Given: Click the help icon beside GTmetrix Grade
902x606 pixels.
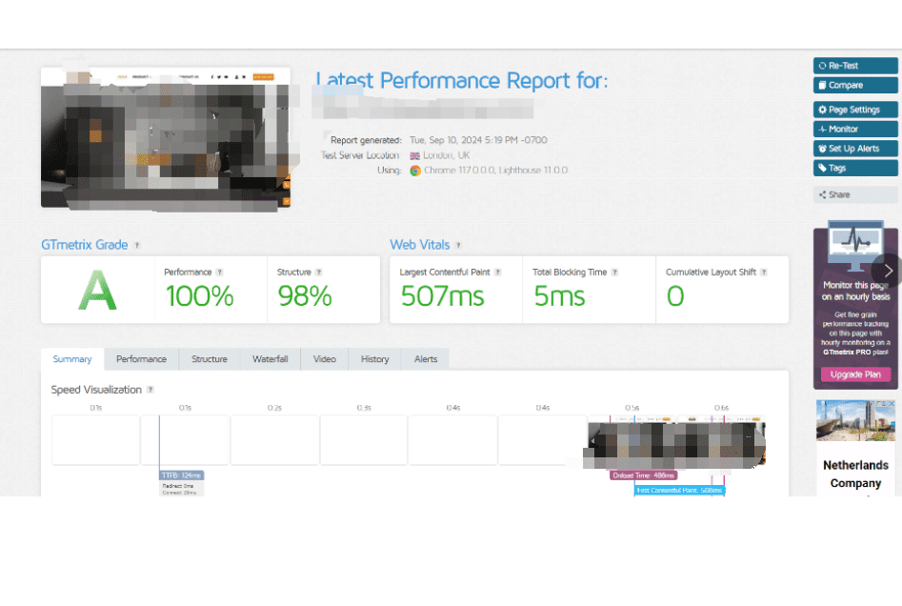Looking at the screenshot, I should click(137, 246).
